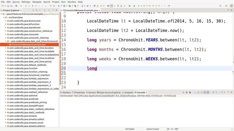Switch to the Servers tab
Screen dimensions: 234x131
point(91,92)
